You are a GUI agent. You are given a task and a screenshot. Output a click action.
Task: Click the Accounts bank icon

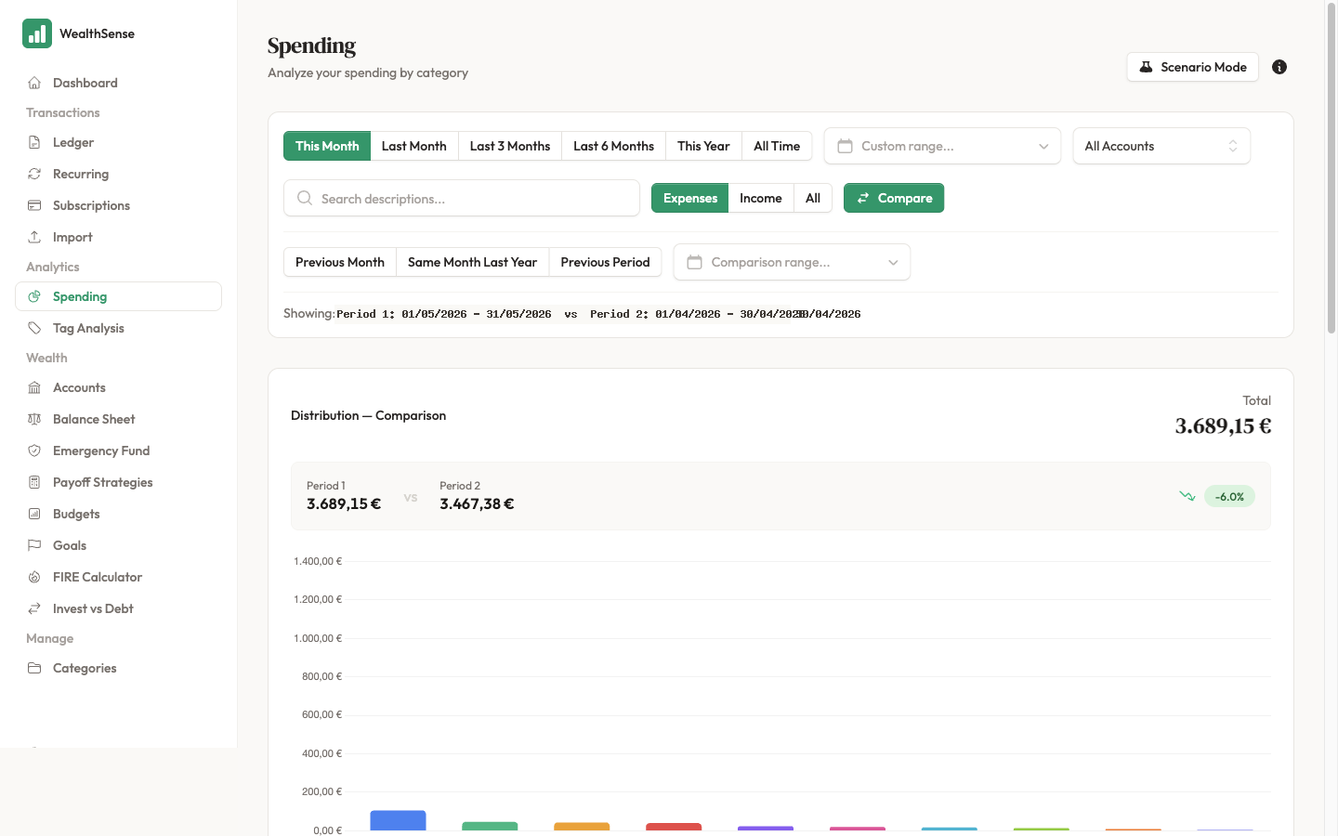coord(34,387)
